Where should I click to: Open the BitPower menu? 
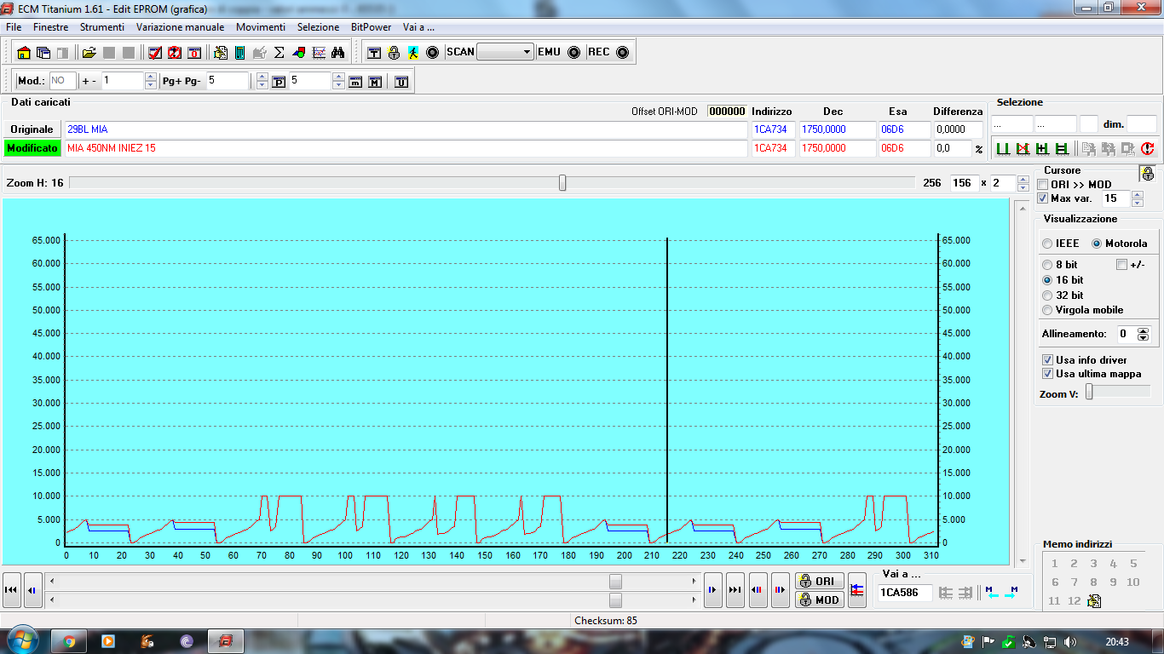[x=372, y=27]
